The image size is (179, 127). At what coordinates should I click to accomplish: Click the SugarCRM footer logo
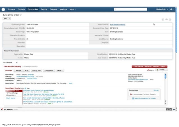[x=10, y=109]
